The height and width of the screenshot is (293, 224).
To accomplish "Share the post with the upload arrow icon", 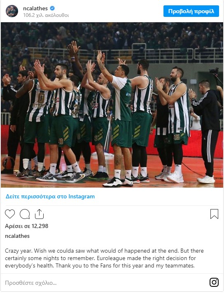I will point(39,214).
